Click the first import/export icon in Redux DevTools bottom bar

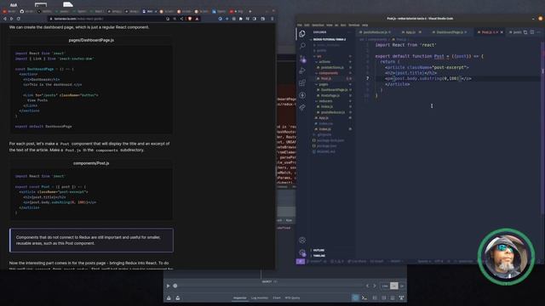point(169,297)
